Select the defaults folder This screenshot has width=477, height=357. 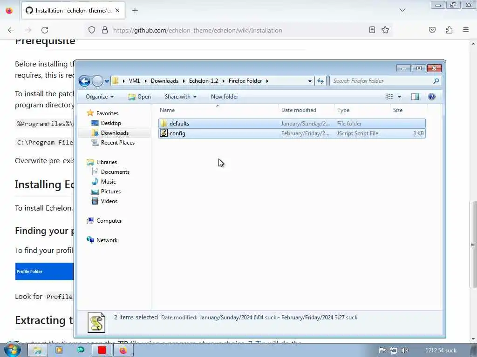click(292, 124)
